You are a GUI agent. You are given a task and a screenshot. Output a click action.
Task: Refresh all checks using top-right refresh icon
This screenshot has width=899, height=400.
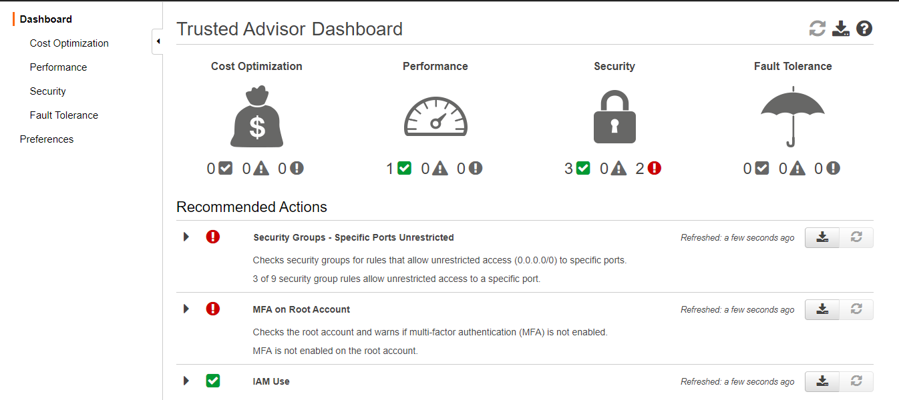point(818,29)
